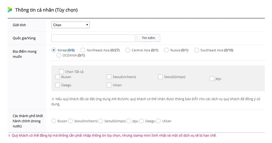Image resolution: width=272 pixels, height=143 pixels.
Task: Select the Korea region radio button
Action: (54, 50)
